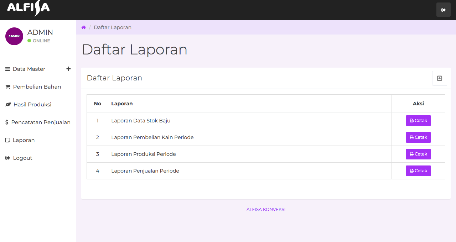Print the Laporan Produksi Periode report
456x242 pixels.
418,154
